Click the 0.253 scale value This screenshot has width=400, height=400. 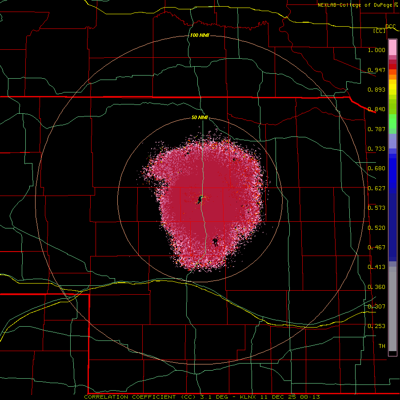tap(376, 326)
